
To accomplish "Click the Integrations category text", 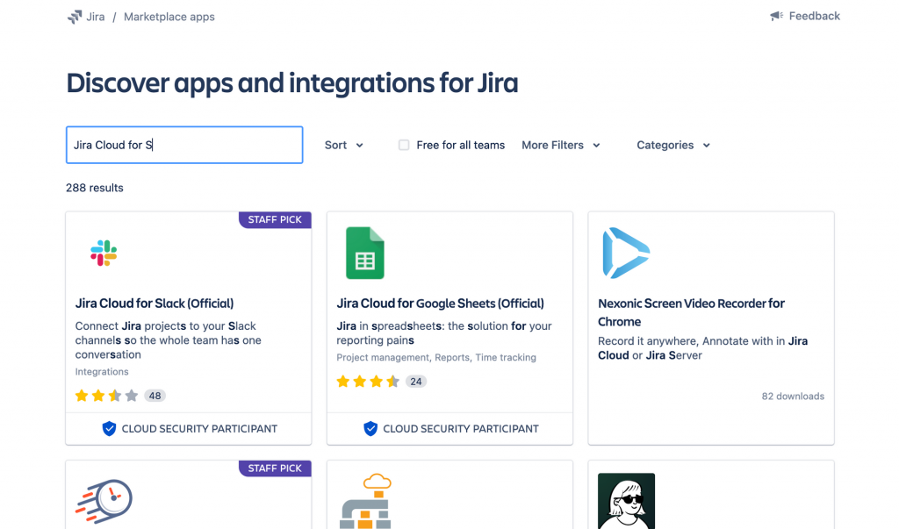I will click(x=102, y=371).
